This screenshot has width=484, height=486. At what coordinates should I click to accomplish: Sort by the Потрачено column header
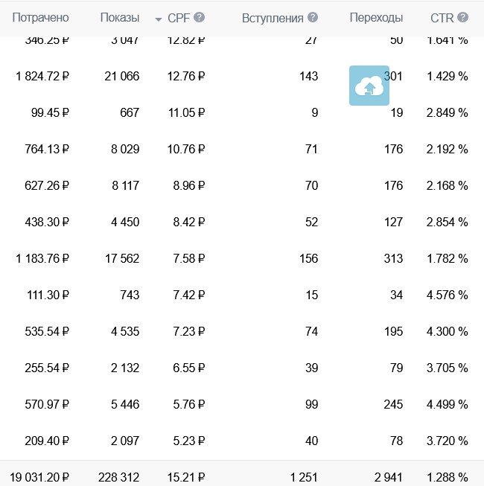[40, 18]
